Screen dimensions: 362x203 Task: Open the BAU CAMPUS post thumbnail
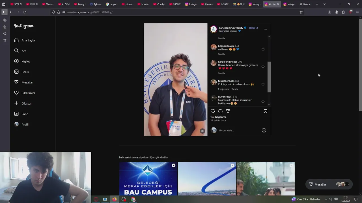click(x=148, y=179)
